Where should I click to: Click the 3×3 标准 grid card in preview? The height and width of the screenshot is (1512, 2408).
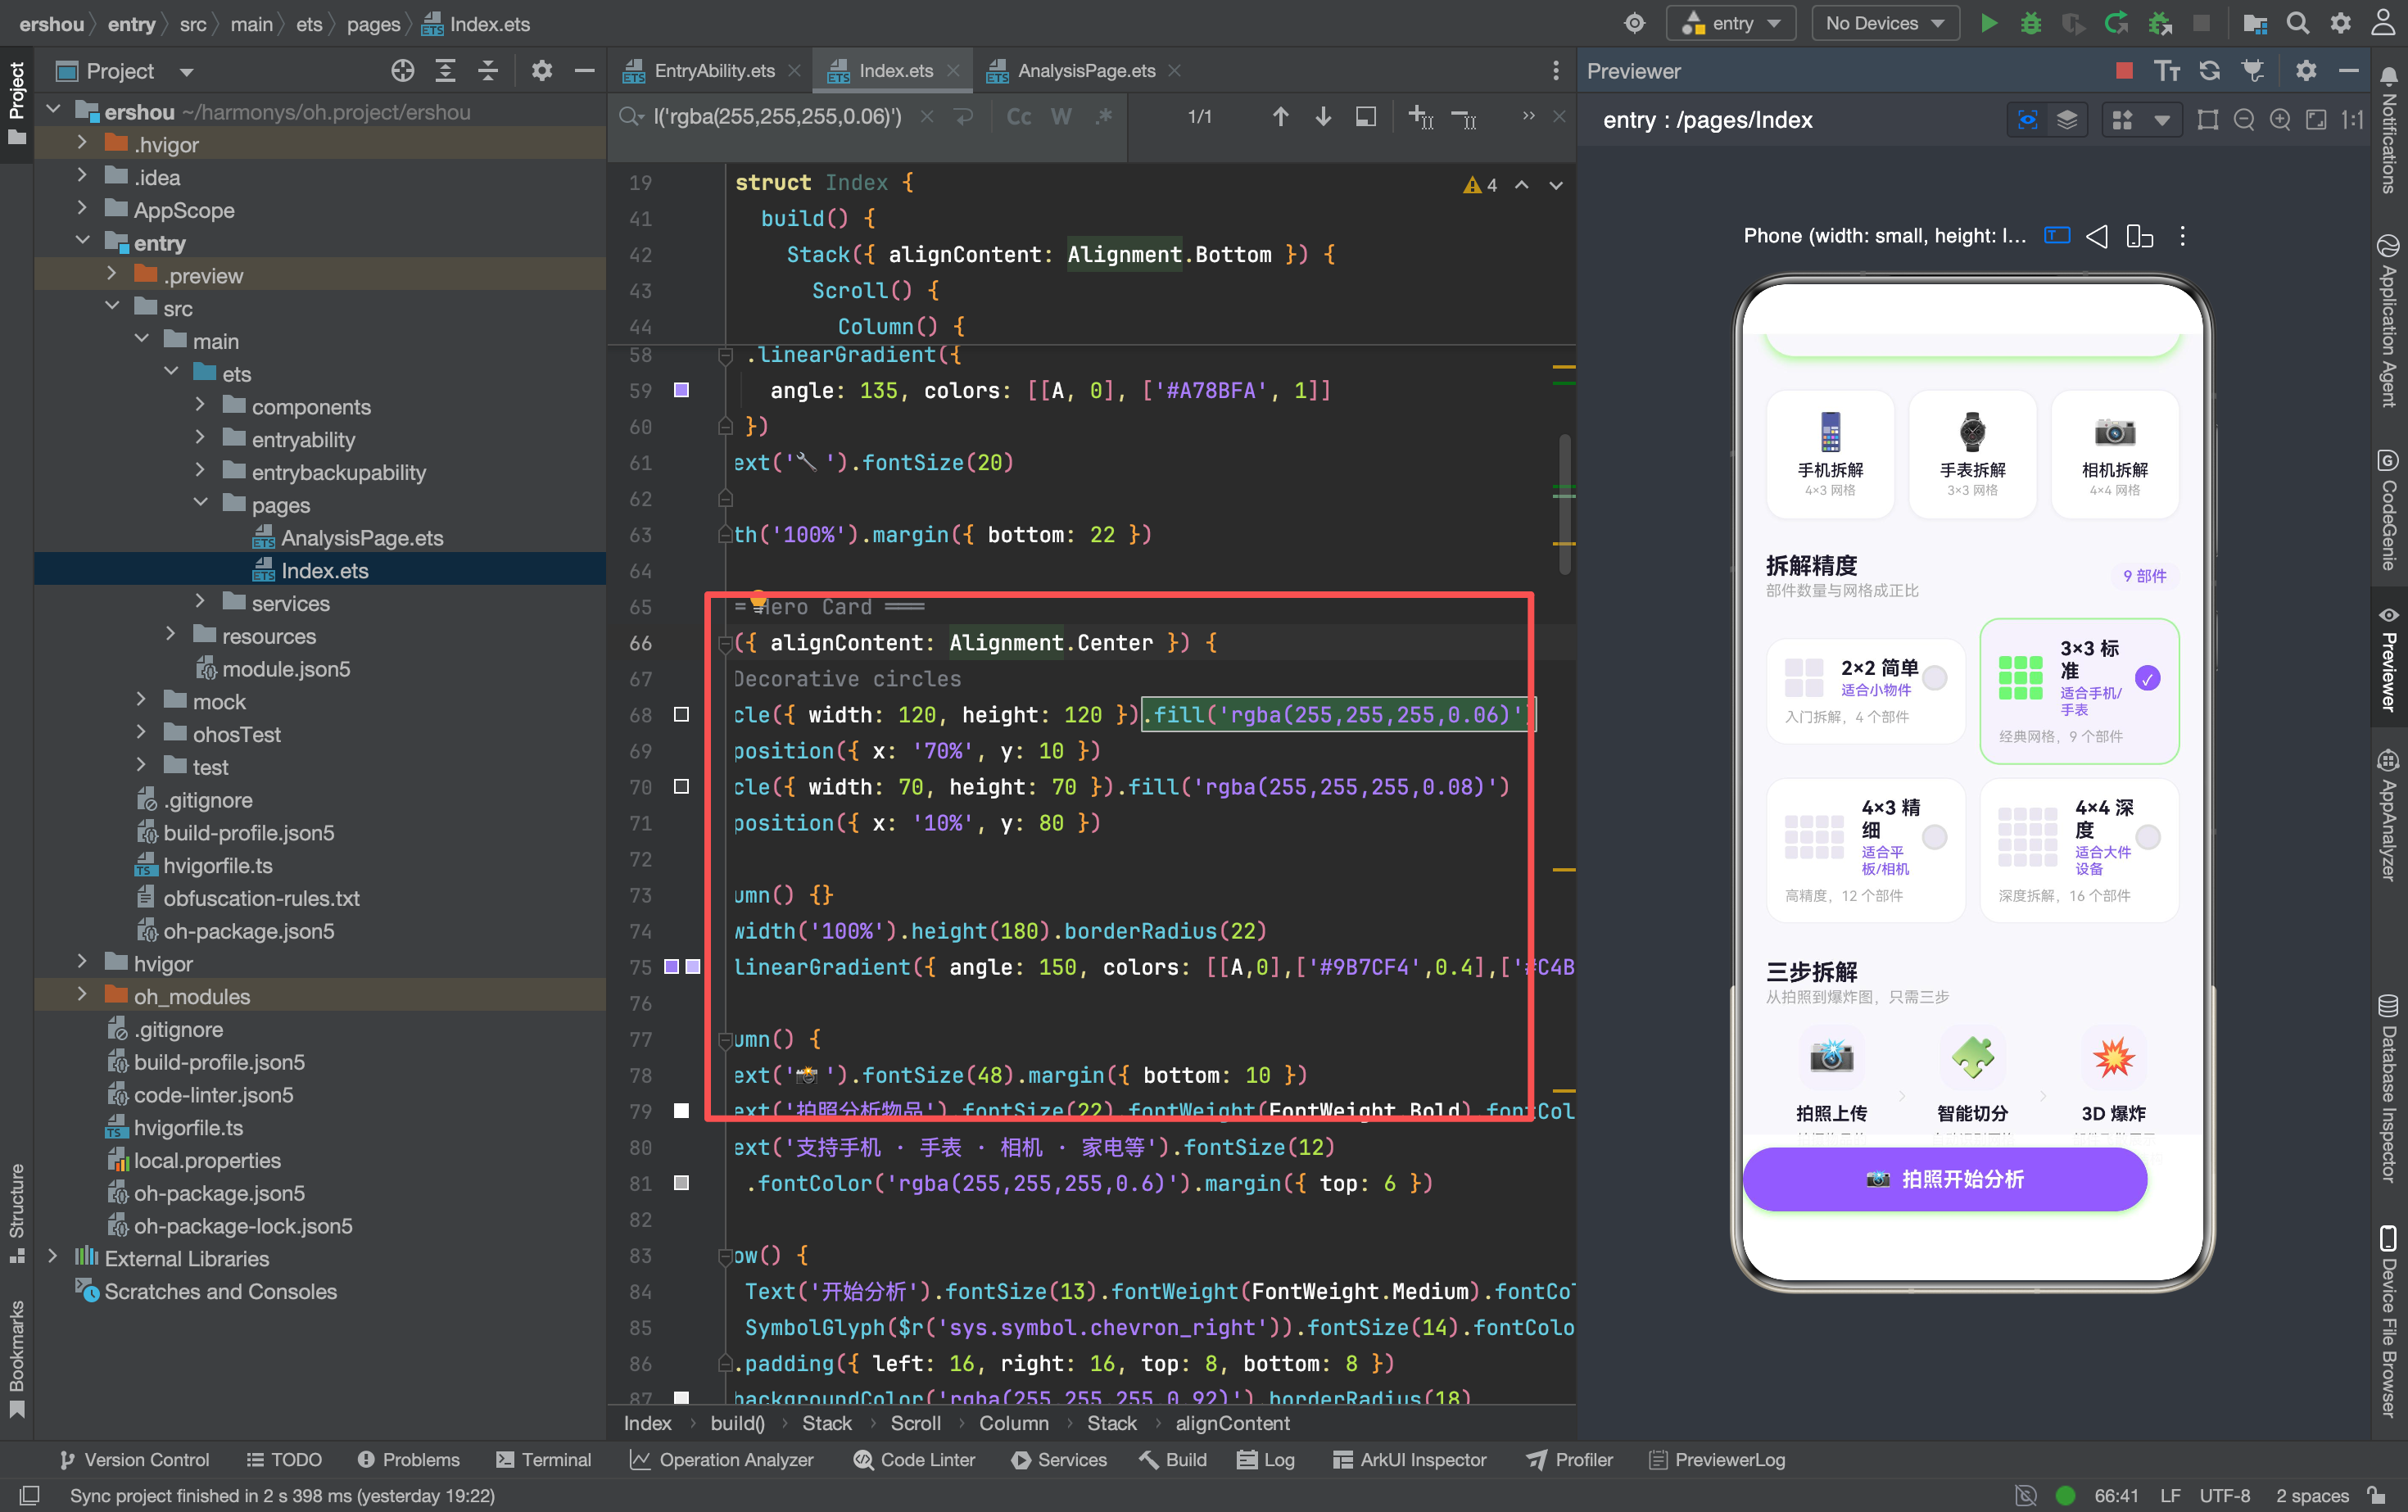[x=2079, y=691]
